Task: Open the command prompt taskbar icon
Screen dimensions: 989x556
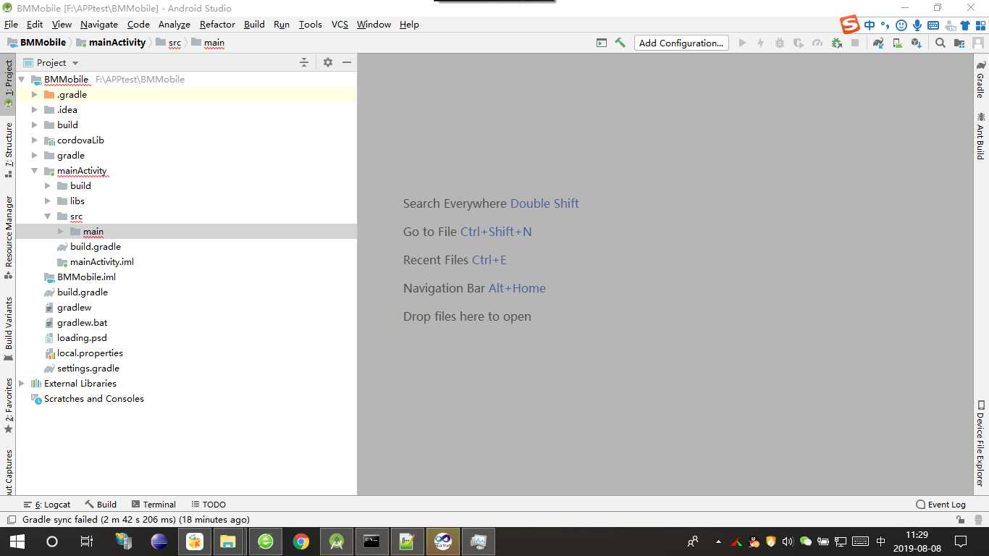Action: (x=371, y=542)
